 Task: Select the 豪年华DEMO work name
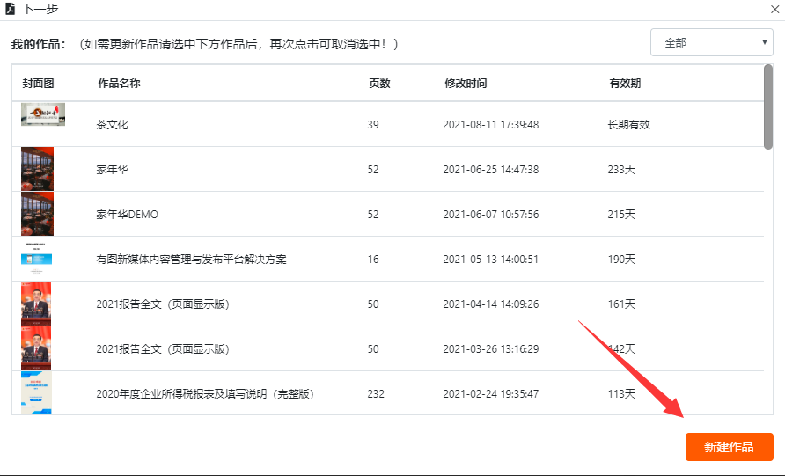[x=128, y=215]
